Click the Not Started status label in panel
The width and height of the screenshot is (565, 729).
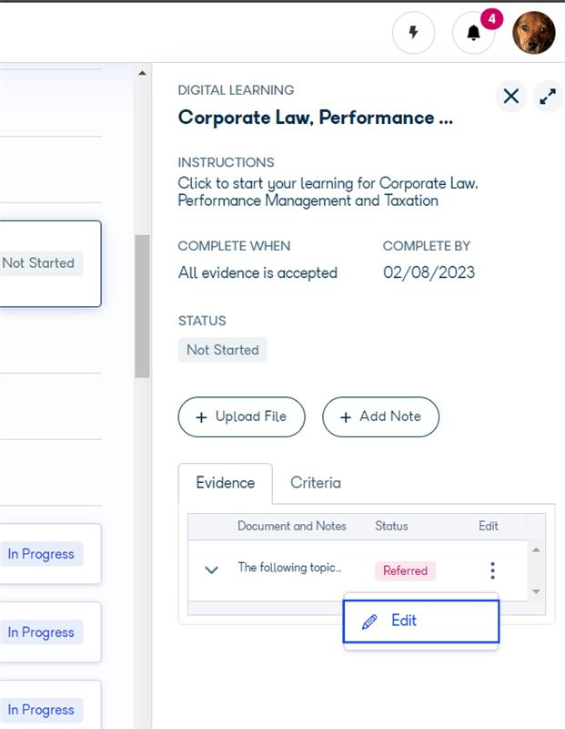tap(223, 350)
